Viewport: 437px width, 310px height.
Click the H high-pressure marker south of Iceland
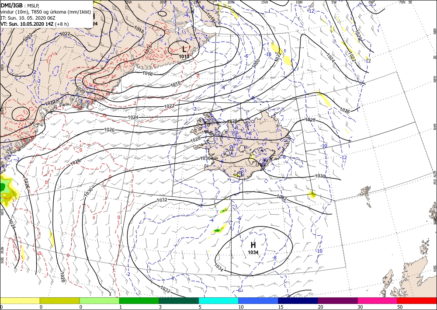click(x=253, y=245)
